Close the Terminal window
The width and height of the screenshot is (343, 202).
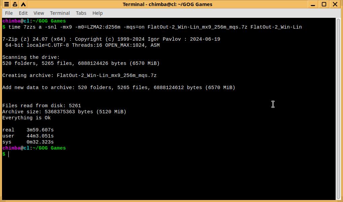pos(335,4)
